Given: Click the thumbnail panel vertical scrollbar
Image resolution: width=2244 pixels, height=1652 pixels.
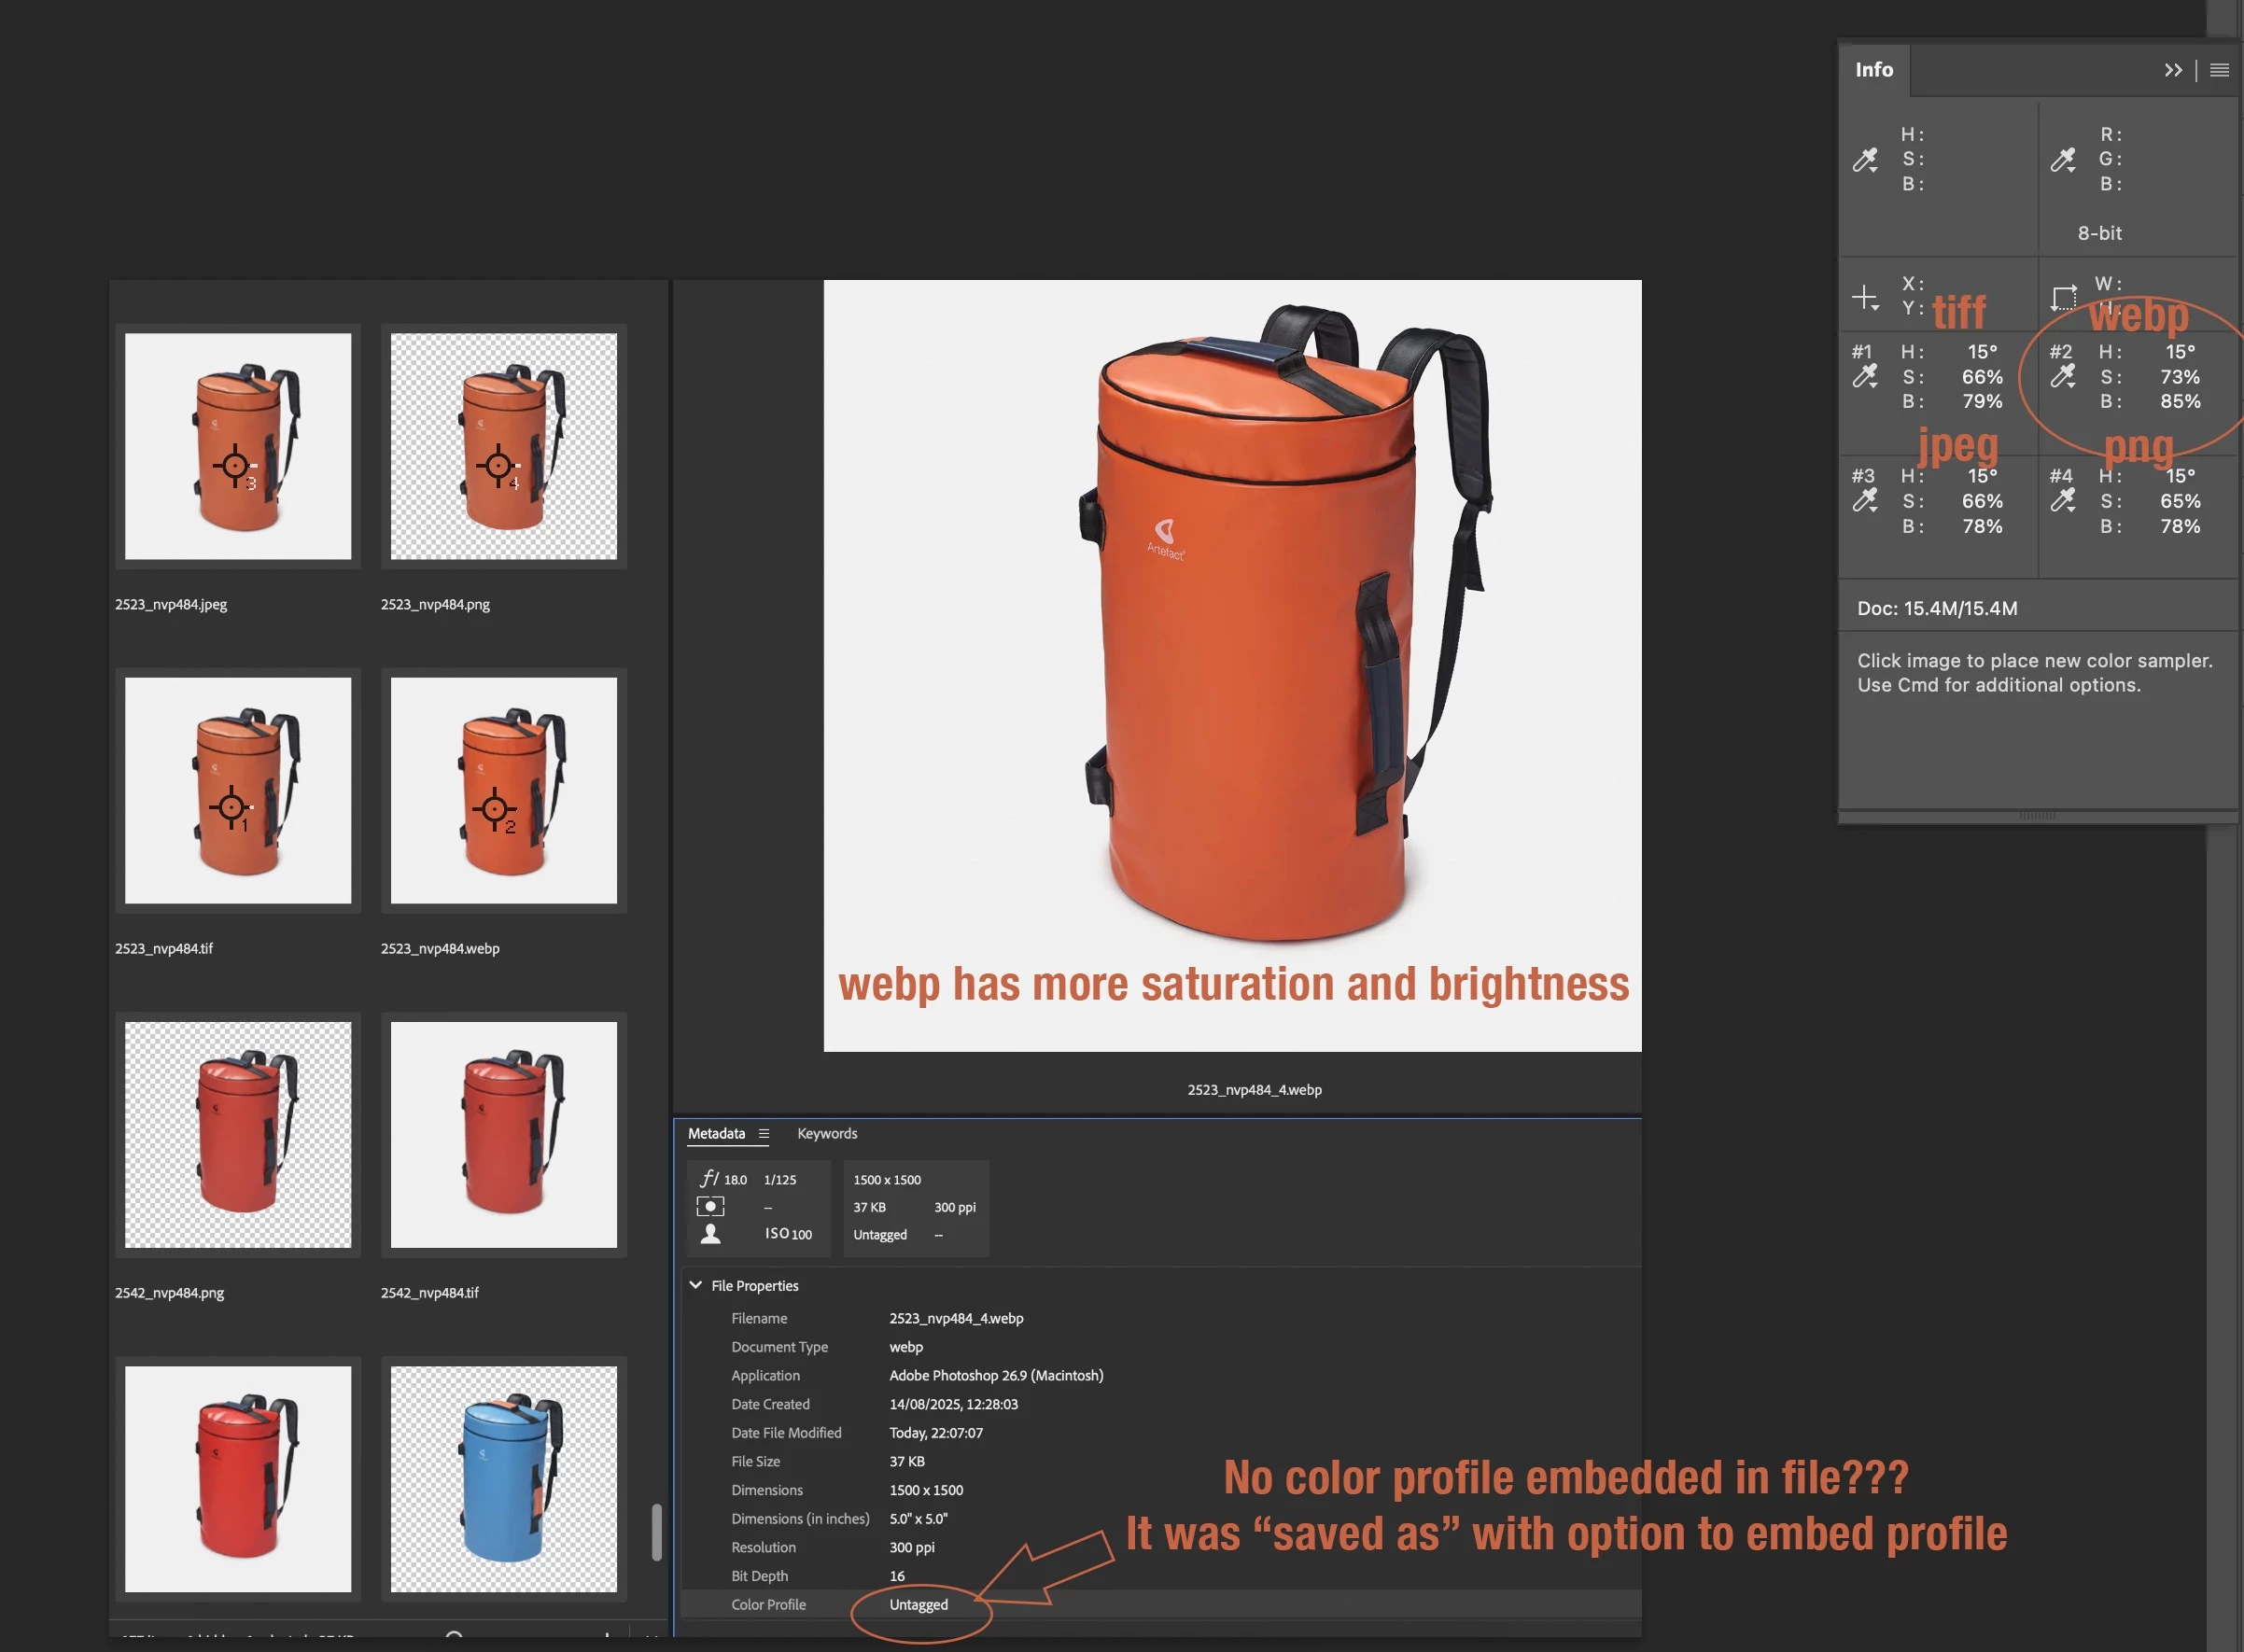Looking at the screenshot, I should tap(657, 1530).
